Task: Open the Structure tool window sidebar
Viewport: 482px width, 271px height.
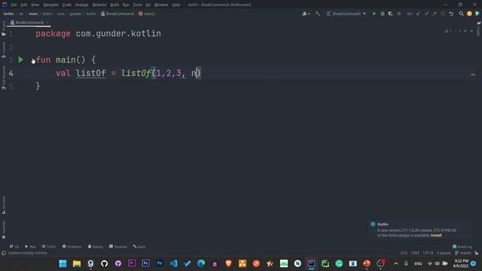Action: coord(4,205)
